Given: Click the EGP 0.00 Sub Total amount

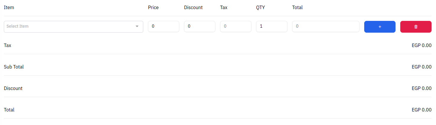Looking at the screenshot, I should click(x=422, y=67).
